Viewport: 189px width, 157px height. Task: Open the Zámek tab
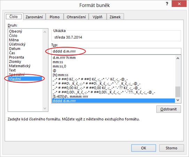(x=115, y=17)
